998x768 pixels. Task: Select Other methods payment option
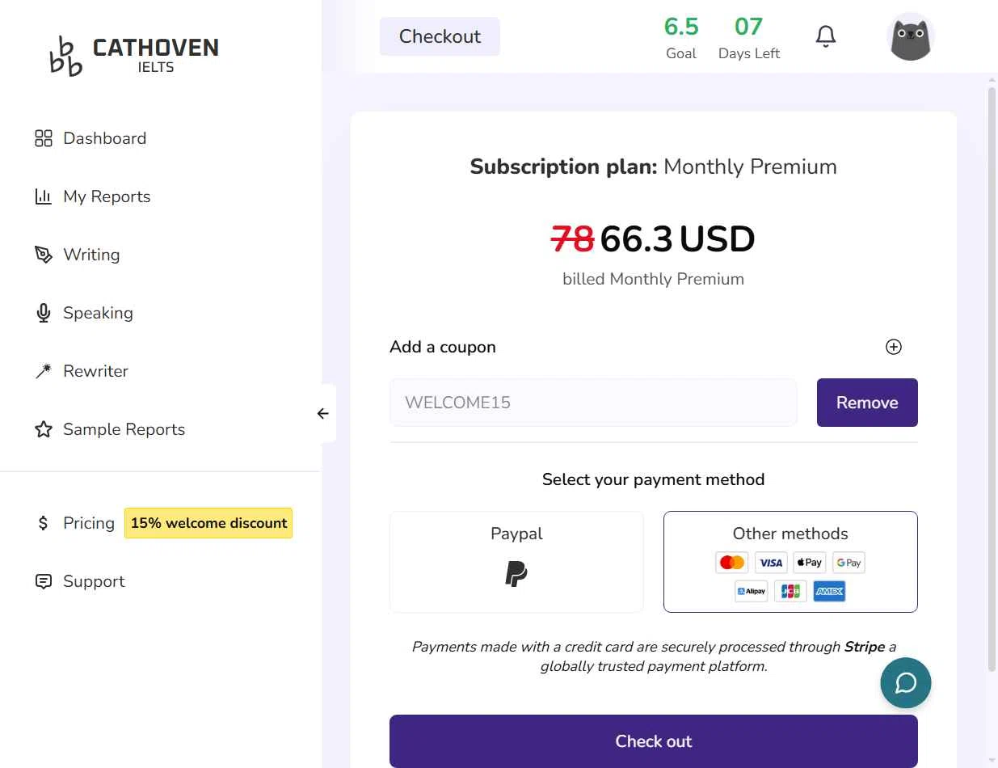[x=790, y=562]
